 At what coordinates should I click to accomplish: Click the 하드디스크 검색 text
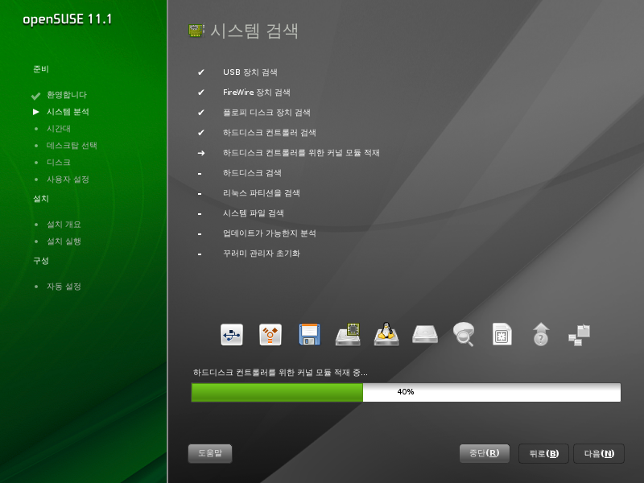(252, 173)
